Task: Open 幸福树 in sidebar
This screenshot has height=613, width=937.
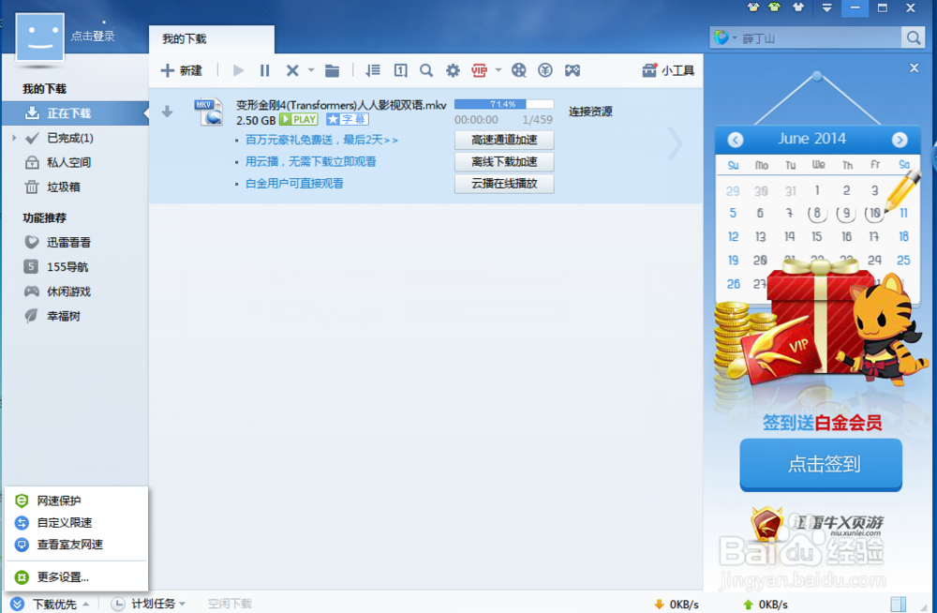Action: pos(64,317)
